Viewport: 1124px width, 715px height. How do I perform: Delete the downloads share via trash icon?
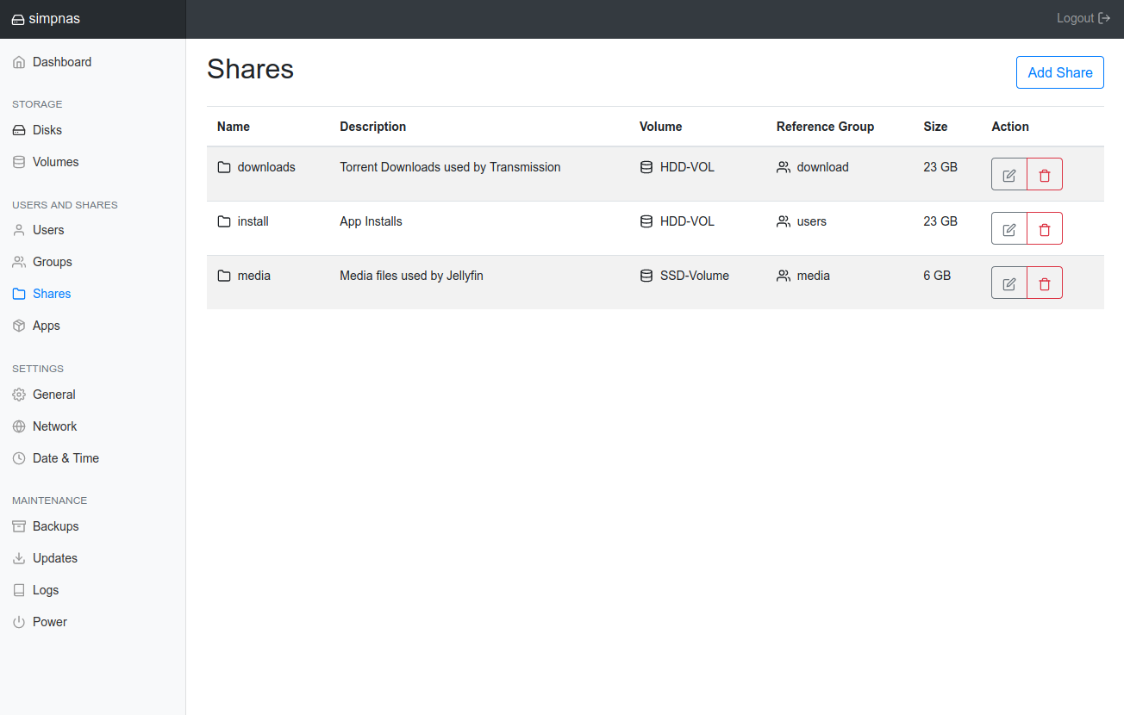coord(1045,175)
